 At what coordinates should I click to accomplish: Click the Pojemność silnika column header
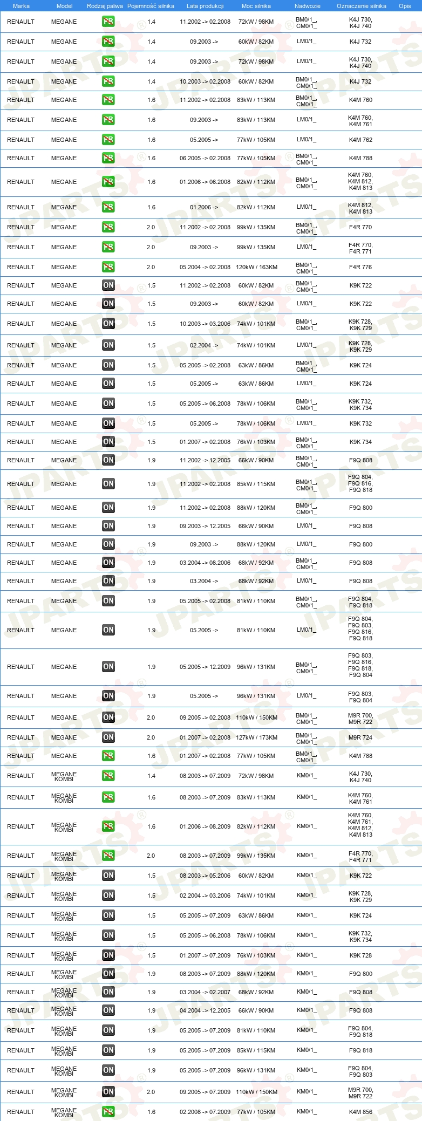[151, 6]
